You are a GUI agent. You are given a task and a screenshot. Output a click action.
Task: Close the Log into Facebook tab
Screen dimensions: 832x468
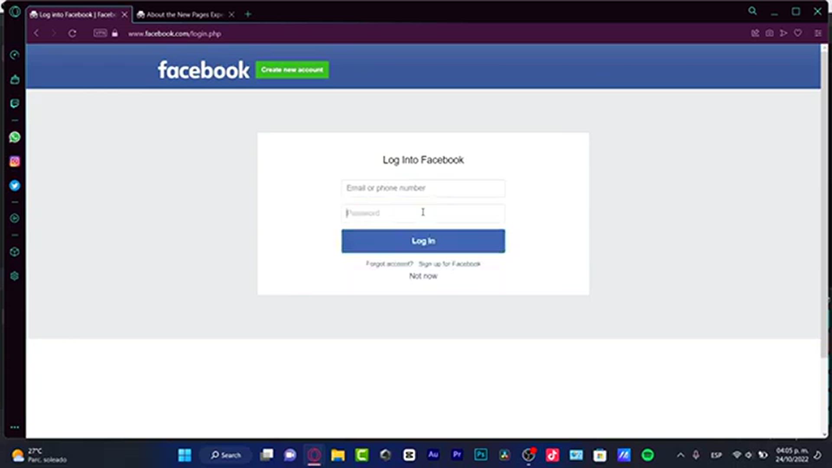[125, 15]
